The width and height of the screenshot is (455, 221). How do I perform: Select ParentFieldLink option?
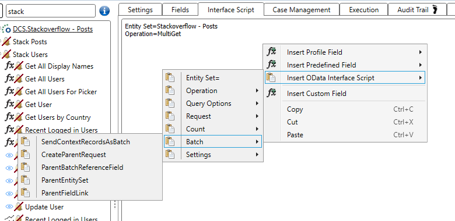tap(90, 193)
